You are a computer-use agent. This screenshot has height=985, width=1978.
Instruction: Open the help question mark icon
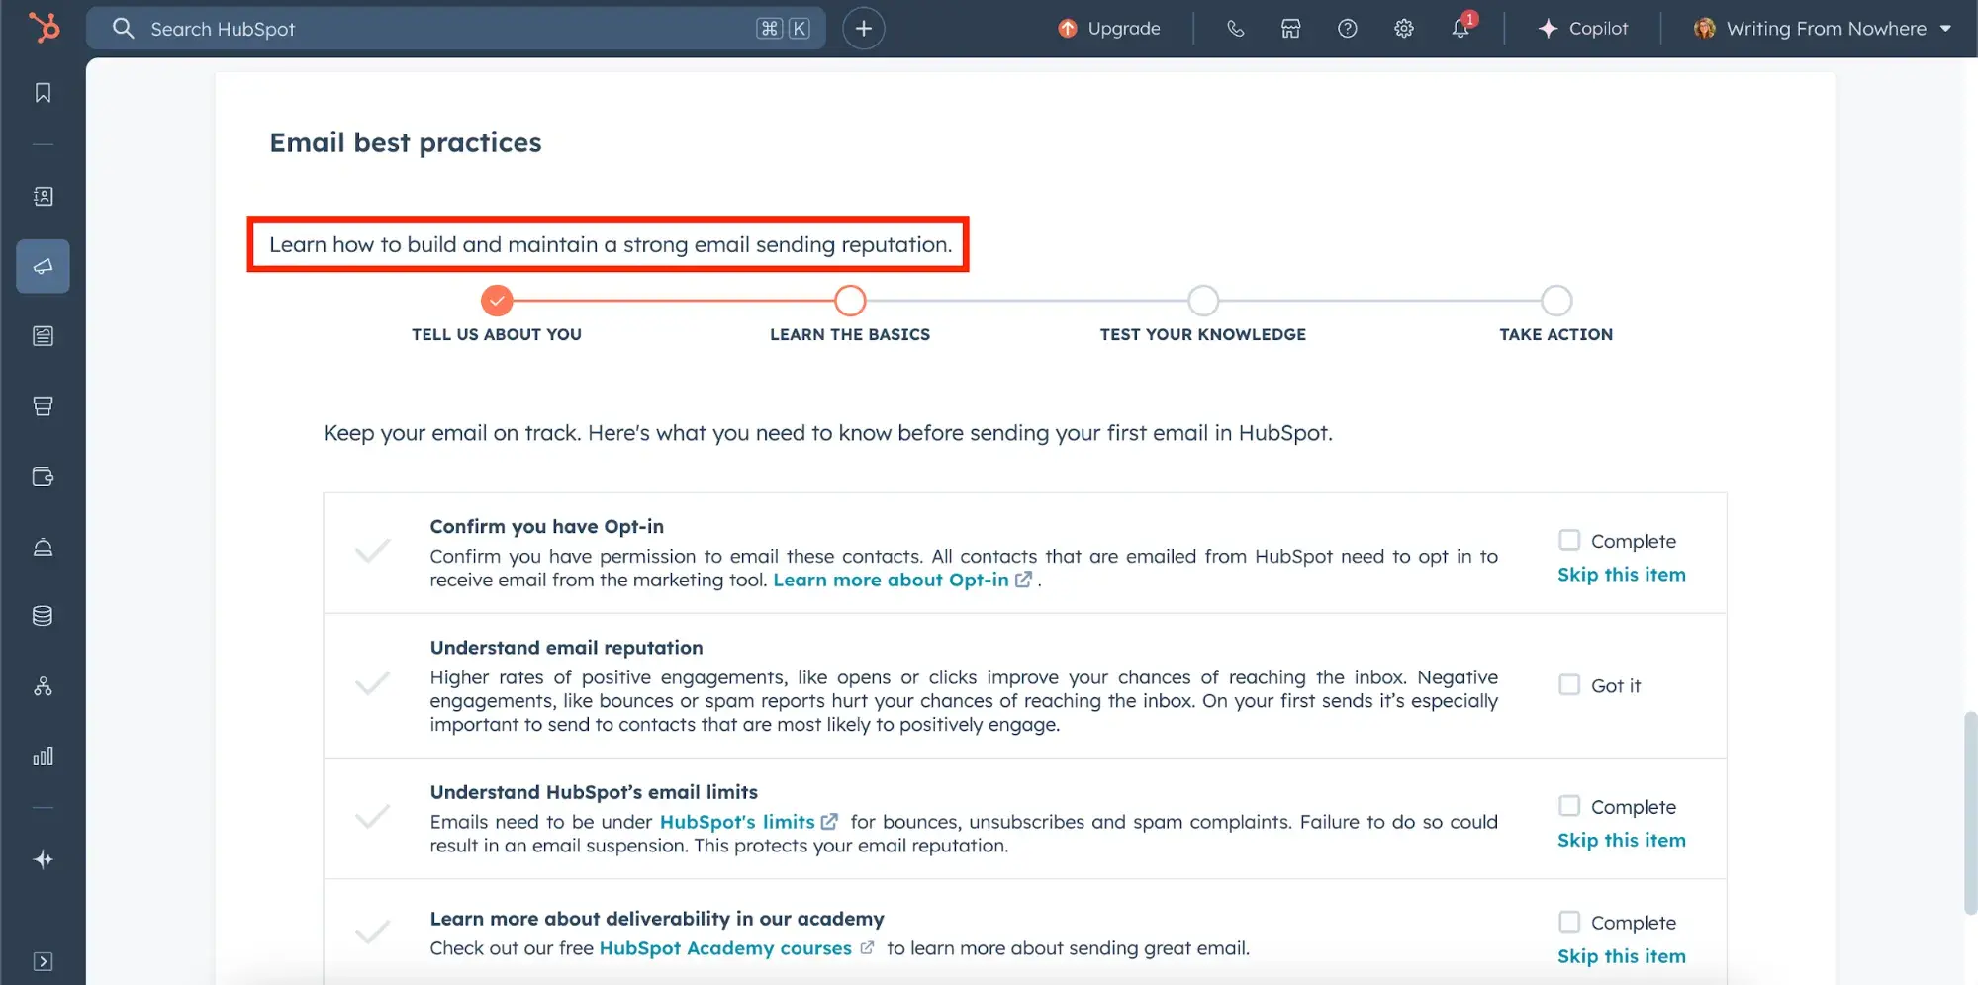pyautogui.click(x=1348, y=29)
